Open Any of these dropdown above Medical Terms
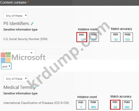 (16, 78)
